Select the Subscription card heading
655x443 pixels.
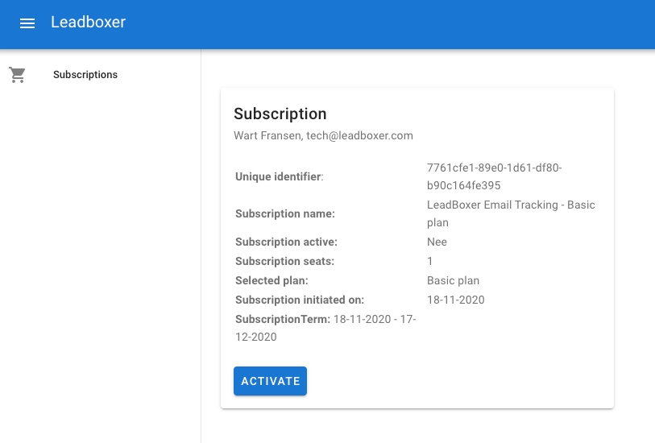[x=280, y=114]
